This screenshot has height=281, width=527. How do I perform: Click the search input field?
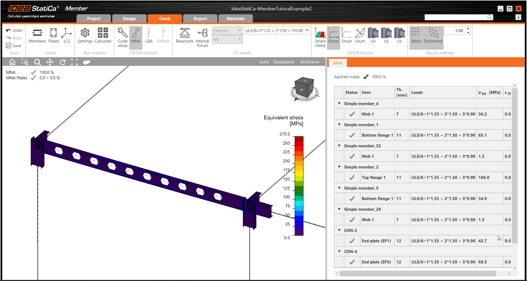click(456, 17)
